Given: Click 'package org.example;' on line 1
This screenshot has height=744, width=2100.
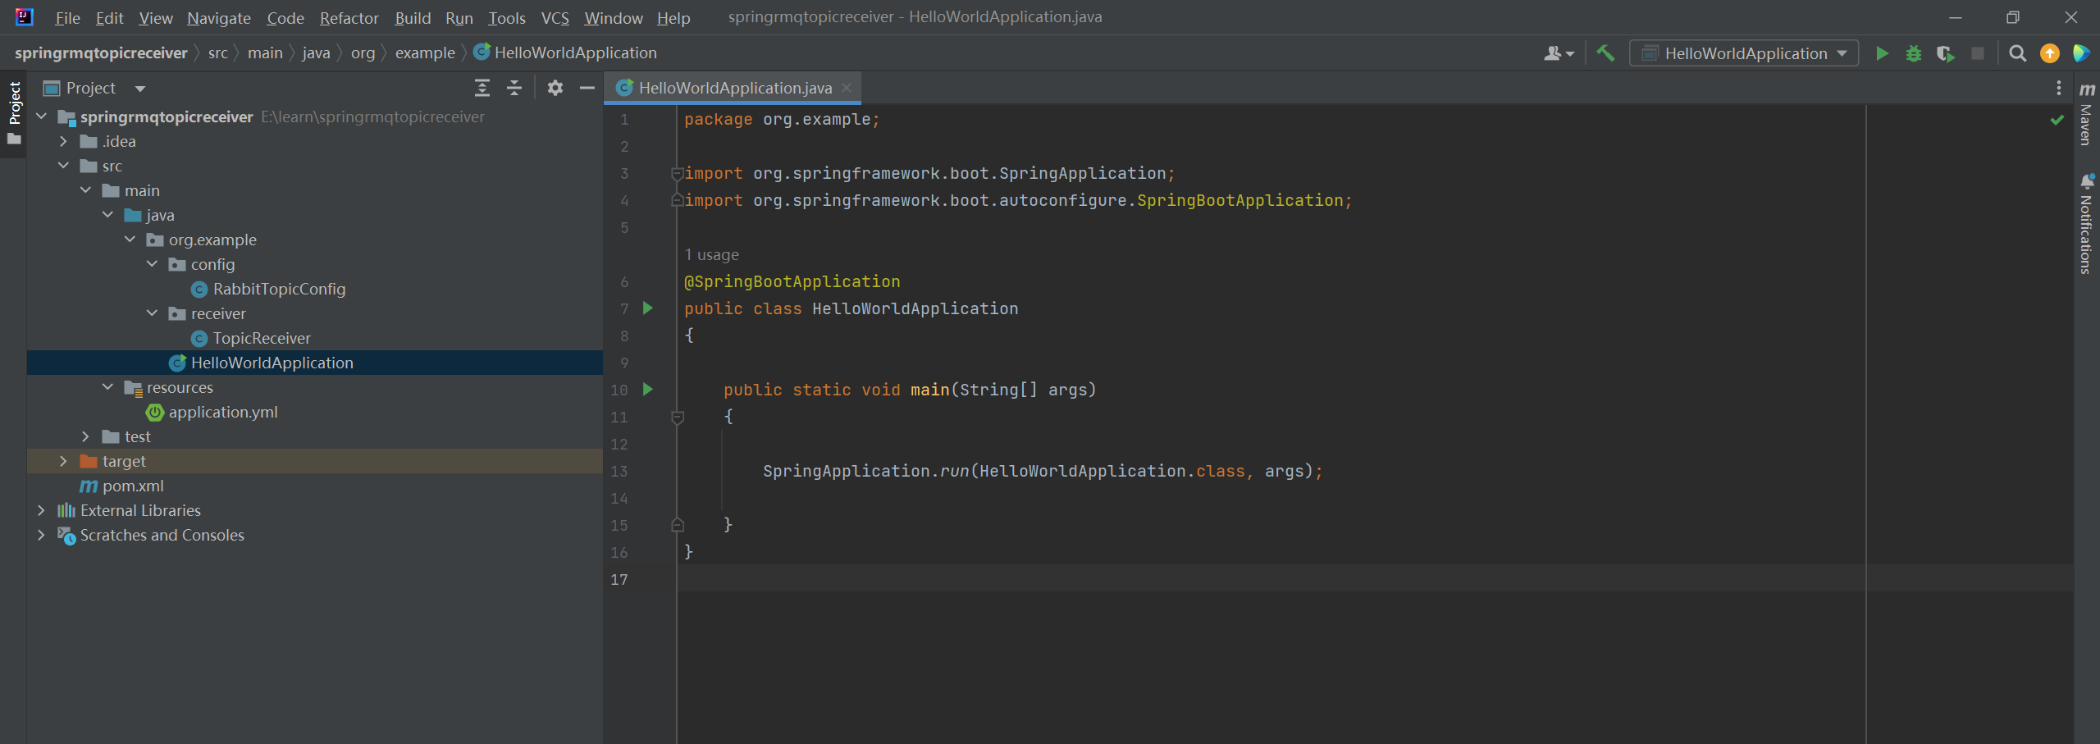Looking at the screenshot, I should coord(782,120).
